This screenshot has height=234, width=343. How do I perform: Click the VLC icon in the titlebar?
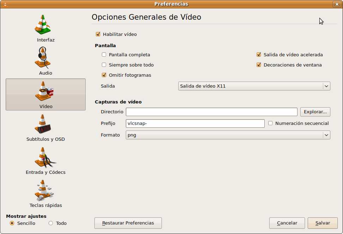pyautogui.click(x=5, y=4)
